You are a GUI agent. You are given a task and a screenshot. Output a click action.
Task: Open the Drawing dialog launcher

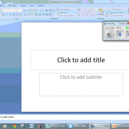tap(126, 18)
